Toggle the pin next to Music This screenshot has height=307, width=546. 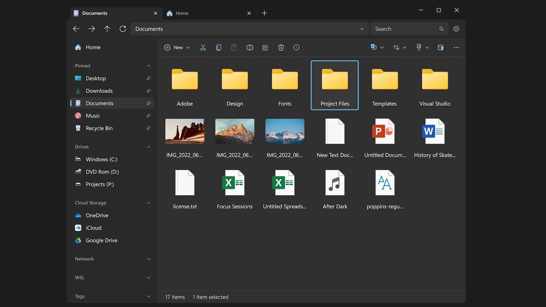coord(148,116)
